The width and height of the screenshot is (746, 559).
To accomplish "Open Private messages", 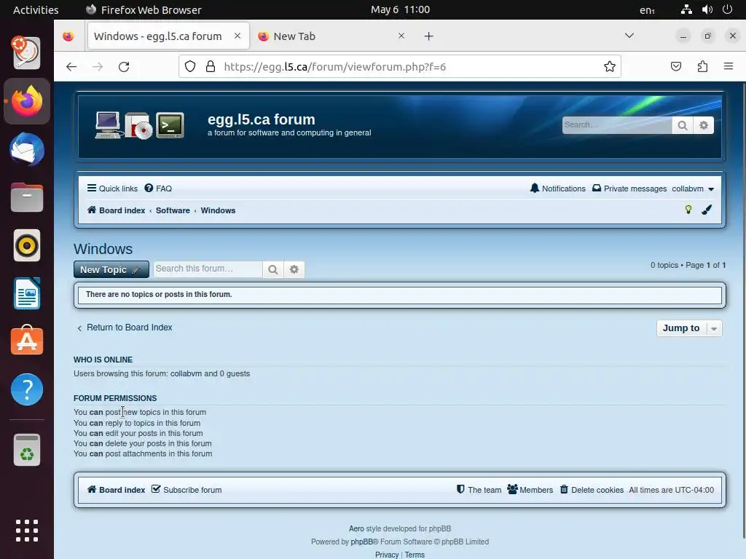I will point(629,189).
